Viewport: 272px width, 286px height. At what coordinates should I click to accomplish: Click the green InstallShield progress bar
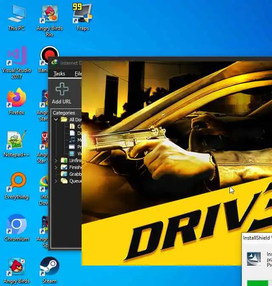coord(258,283)
